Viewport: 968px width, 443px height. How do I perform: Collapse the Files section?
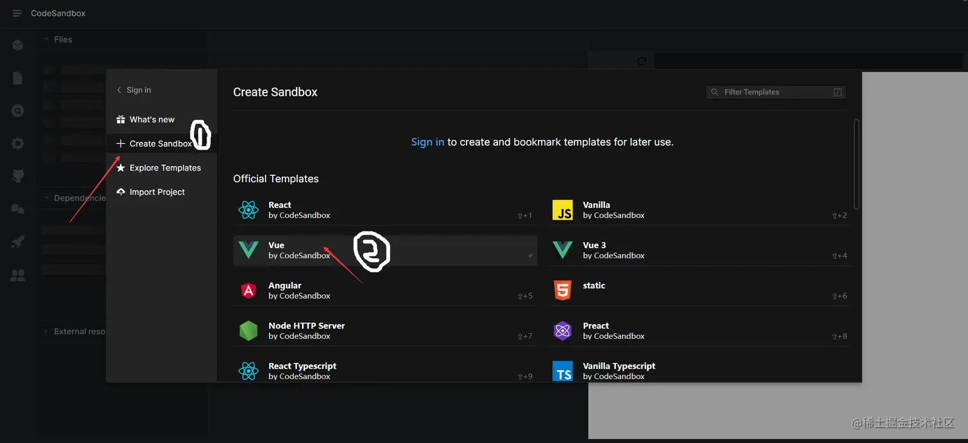[x=46, y=40]
